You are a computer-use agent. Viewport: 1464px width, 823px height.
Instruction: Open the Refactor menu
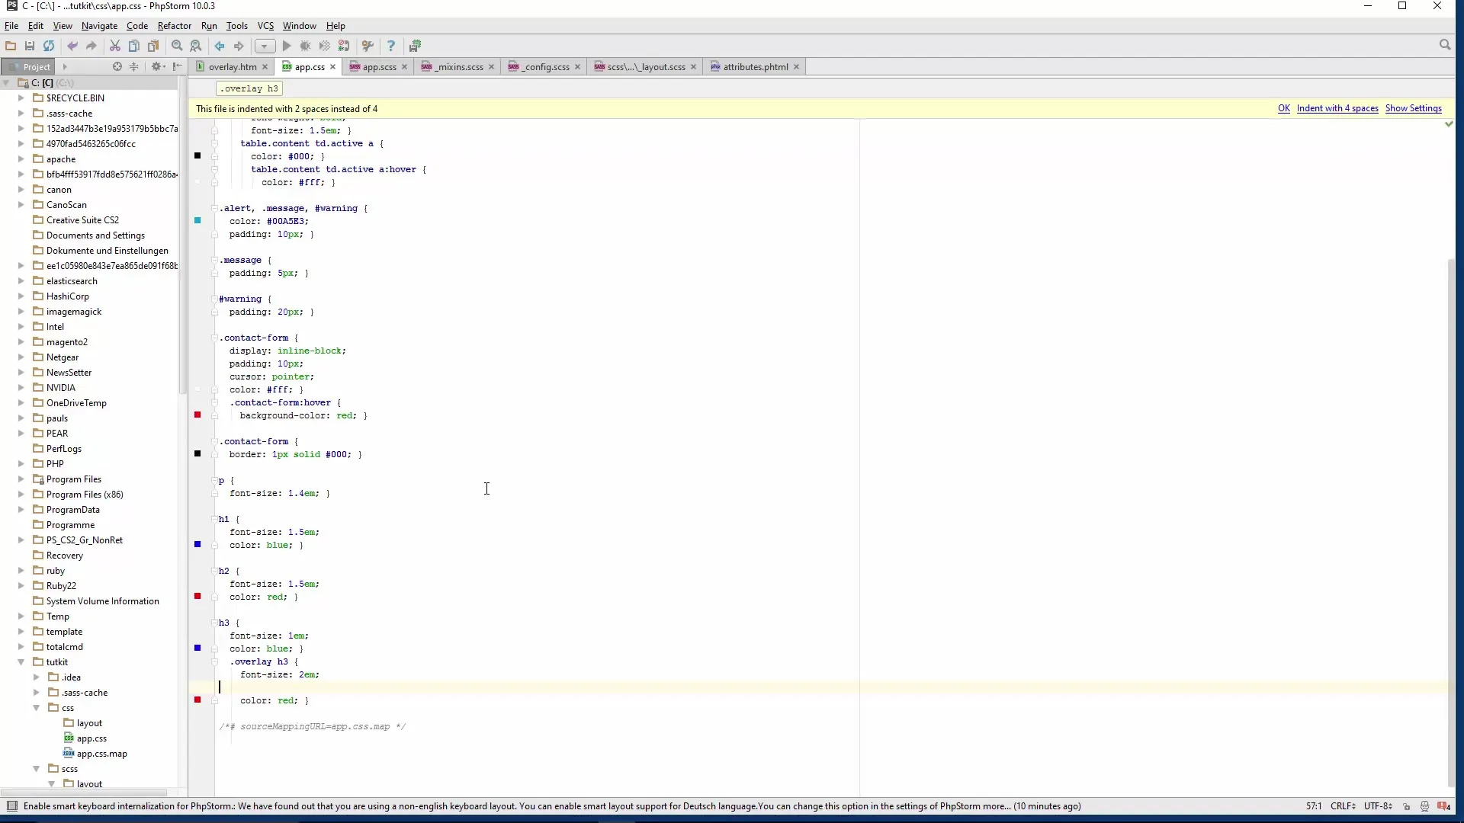174,25
